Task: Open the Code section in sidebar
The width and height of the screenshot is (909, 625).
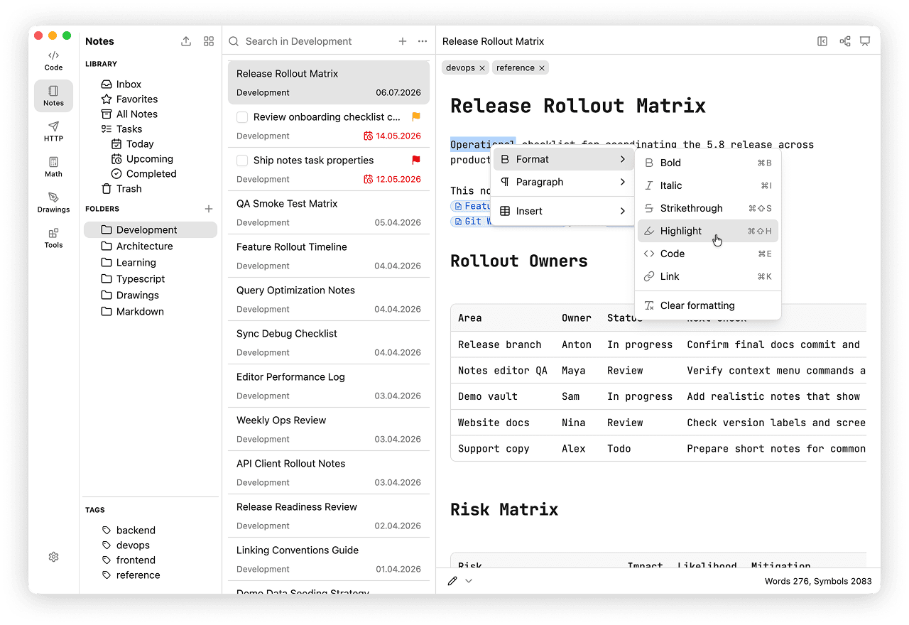Action: 53,61
